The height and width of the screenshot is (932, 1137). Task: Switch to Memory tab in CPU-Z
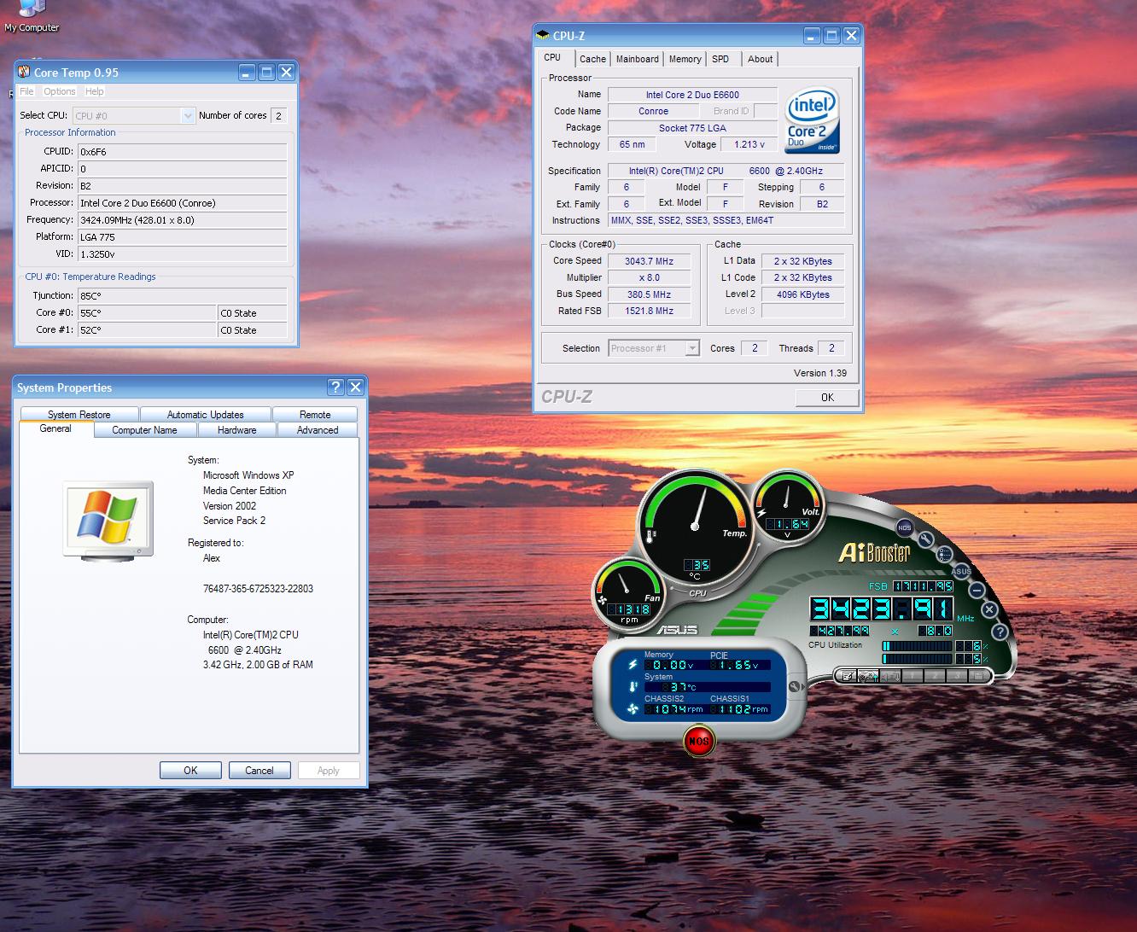click(x=685, y=59)
